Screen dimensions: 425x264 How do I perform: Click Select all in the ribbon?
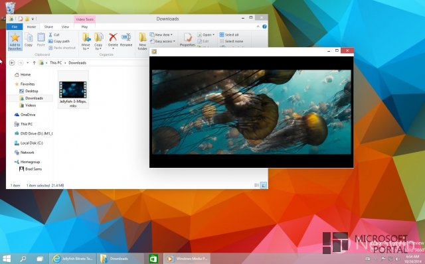[x=229, y=34]
